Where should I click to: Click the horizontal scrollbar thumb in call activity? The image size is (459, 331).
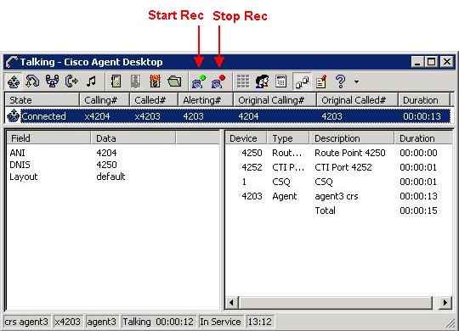[x=336, y=302]
